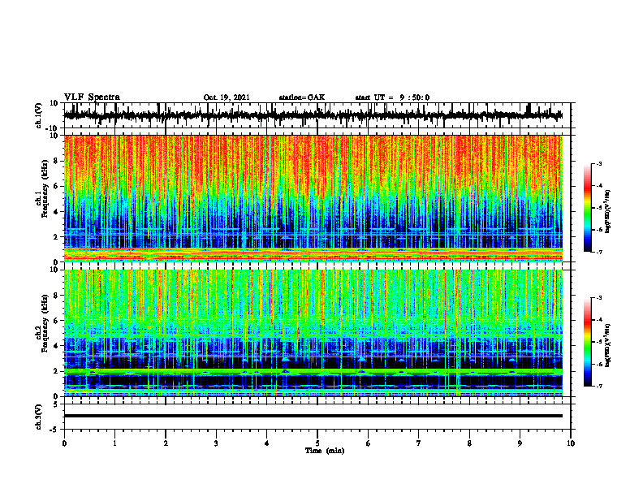Click the ch.1 color bar log(PSD) label
The width and height of the screenshot is (643, 497).
click(608, 212)
